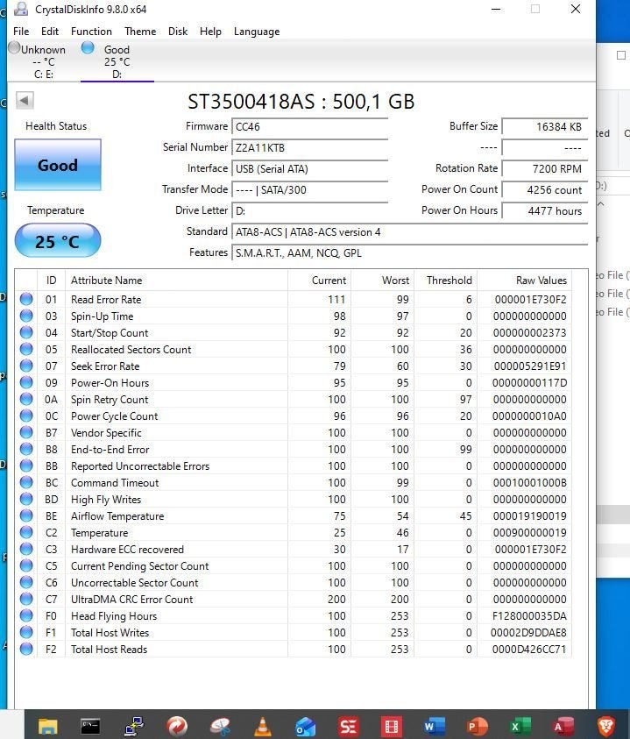
Task: Click status icon of Power-On Hours row
Action: click(x=26, y=382)
